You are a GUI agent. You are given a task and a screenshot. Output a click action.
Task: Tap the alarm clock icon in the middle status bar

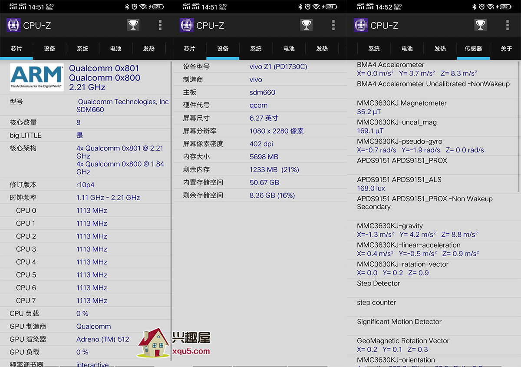[308, 7]
